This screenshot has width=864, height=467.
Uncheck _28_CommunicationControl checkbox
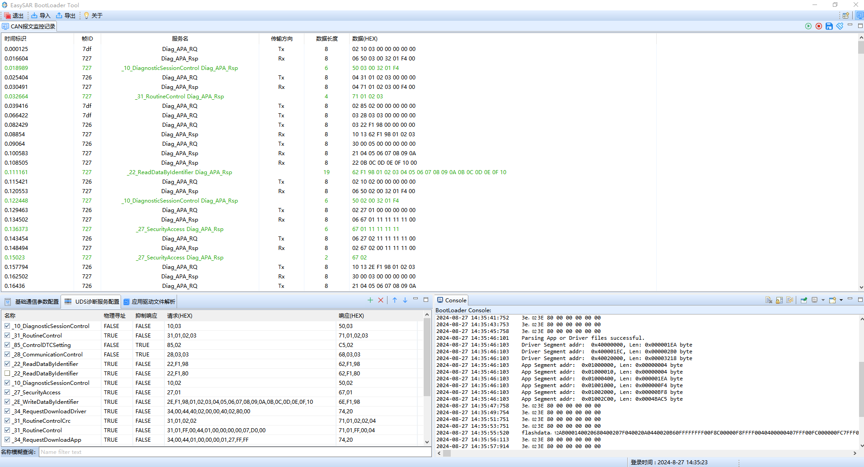click(x=7, y=354)
